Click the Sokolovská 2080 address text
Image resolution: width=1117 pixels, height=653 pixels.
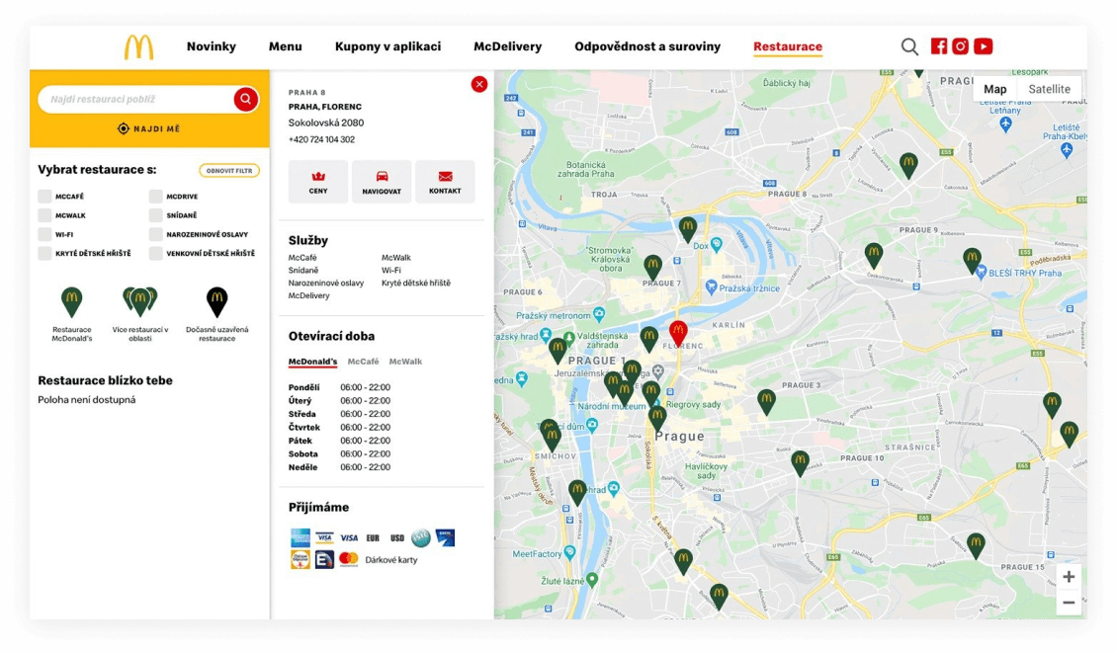click(326, 122)
